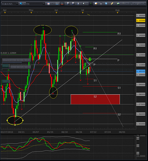Expand the pitchfork tool dropdown arrow

127,4
